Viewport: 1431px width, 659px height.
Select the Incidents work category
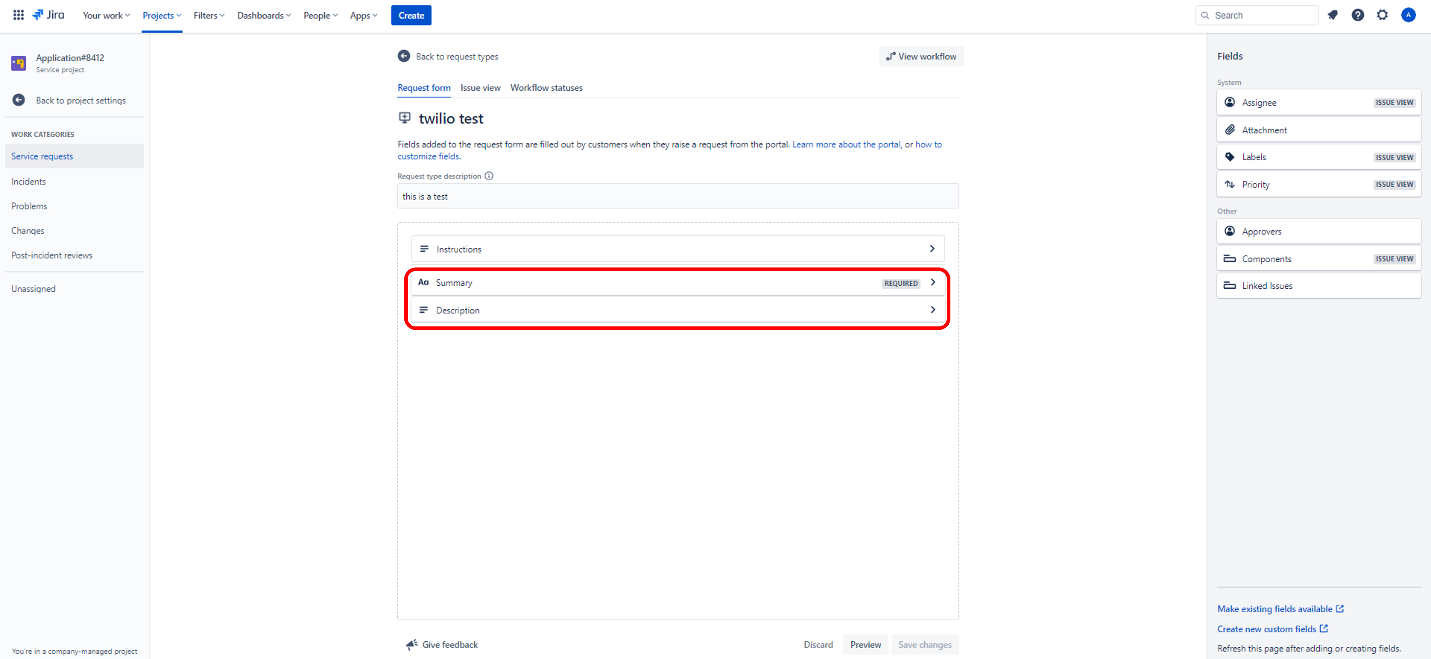28,181
